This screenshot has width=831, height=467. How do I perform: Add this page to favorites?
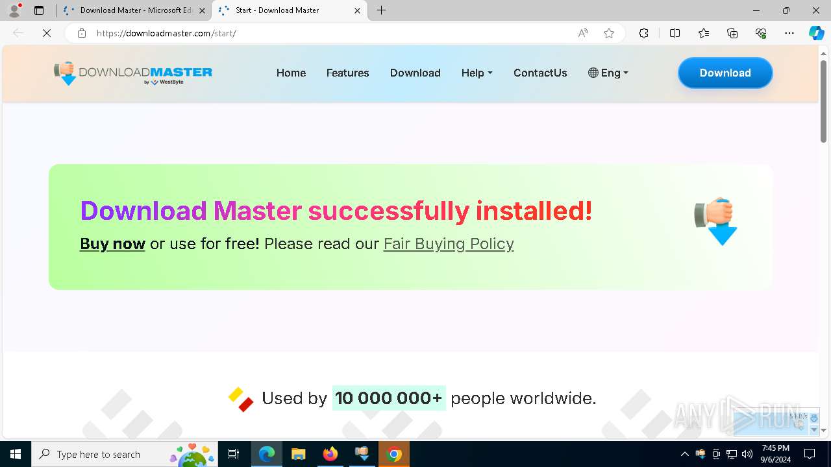[609, 33]
